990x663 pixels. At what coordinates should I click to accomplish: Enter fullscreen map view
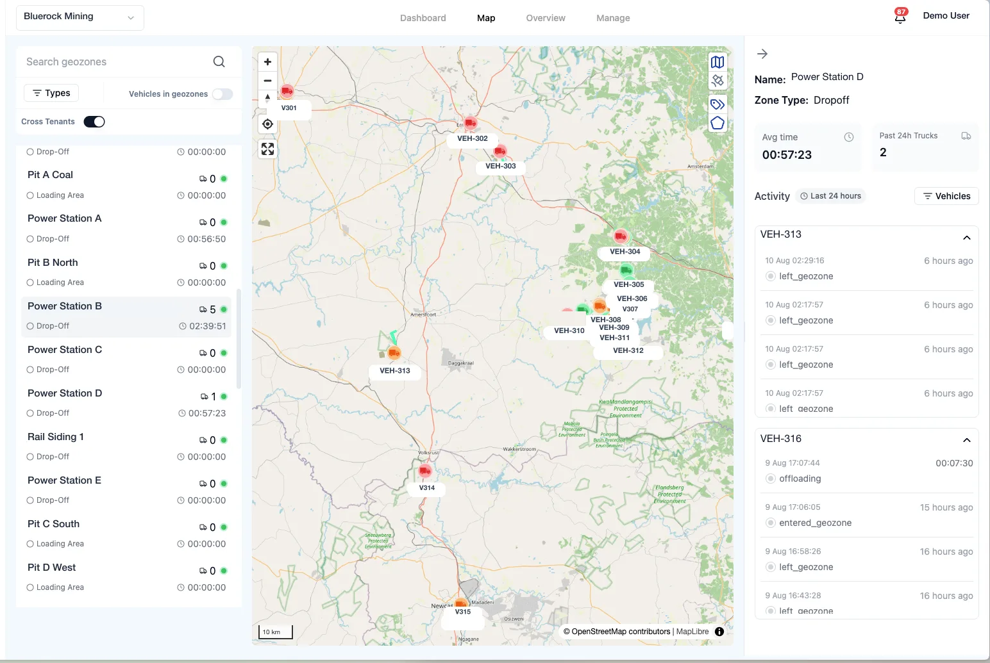267,149
